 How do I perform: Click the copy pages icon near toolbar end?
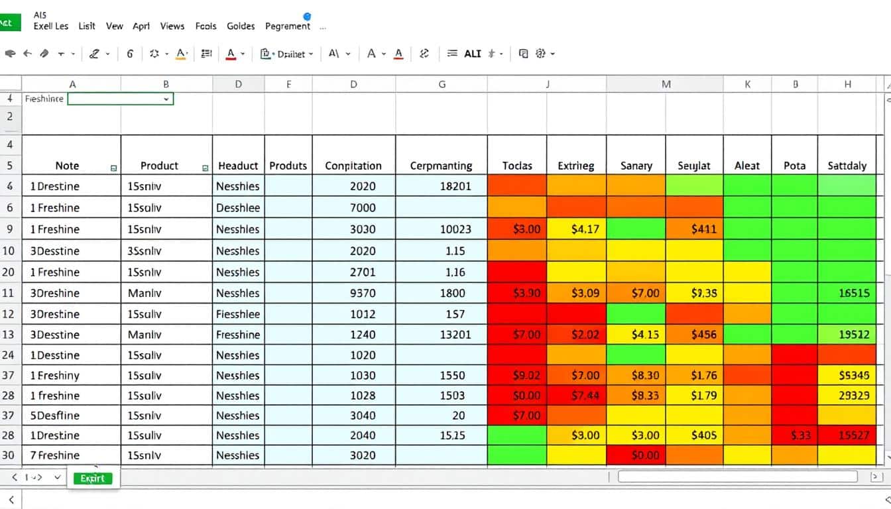[x=524, y=54]
